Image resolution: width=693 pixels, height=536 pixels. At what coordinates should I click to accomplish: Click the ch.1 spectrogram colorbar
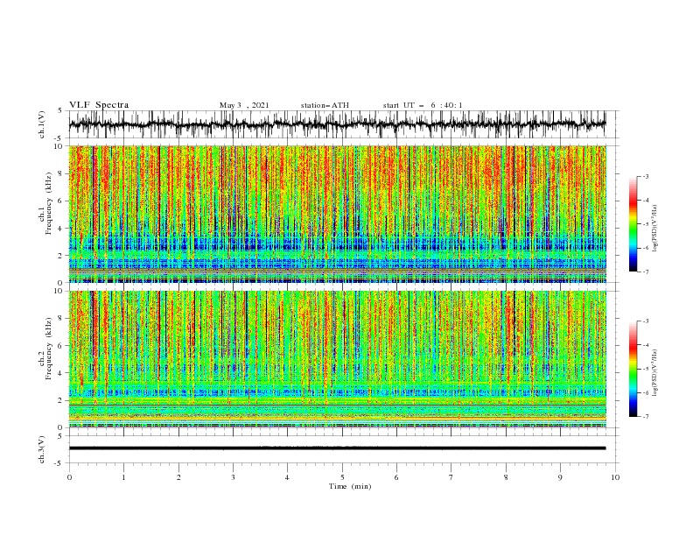coord(633,224)
